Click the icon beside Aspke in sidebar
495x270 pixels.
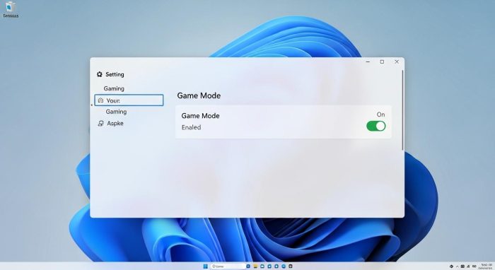pos(100,123)
